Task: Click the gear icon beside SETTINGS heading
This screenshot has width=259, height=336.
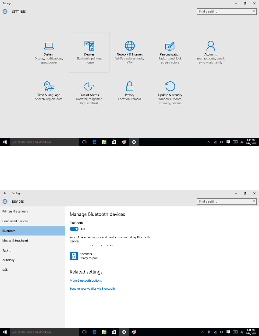Action: tap(5, 12)
